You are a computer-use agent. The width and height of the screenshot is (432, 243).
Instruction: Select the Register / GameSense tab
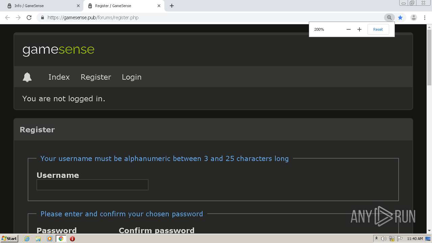pos(123,6)
